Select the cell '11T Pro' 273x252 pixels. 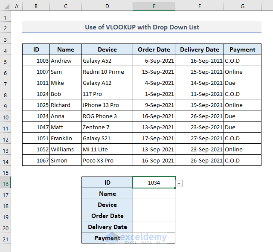107,94
